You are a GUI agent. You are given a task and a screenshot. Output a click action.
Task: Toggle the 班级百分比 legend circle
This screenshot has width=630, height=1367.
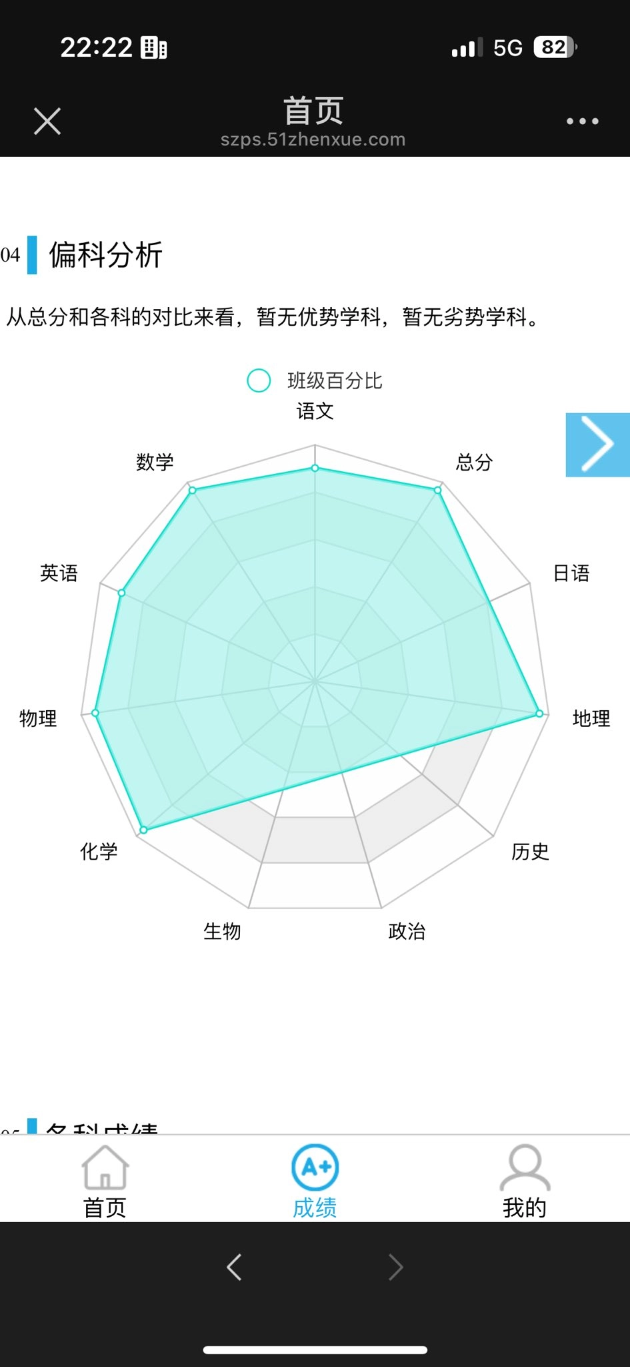(259, 380)
